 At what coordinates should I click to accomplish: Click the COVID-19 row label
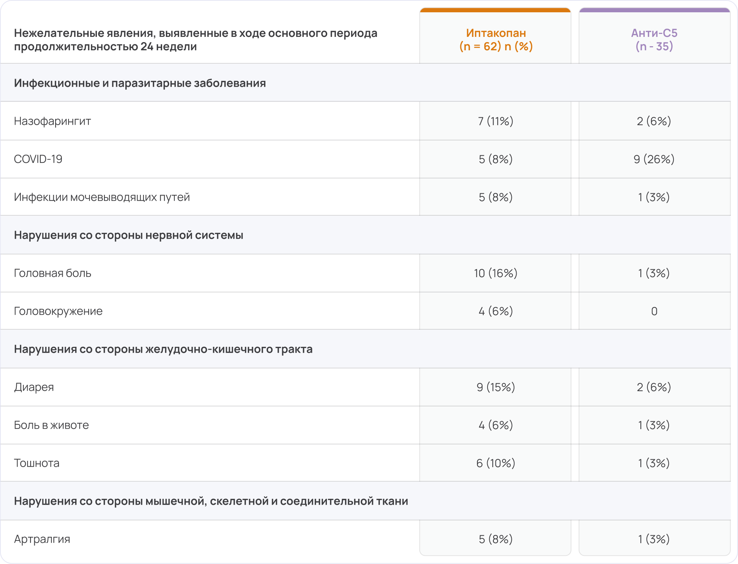point(38,159)
